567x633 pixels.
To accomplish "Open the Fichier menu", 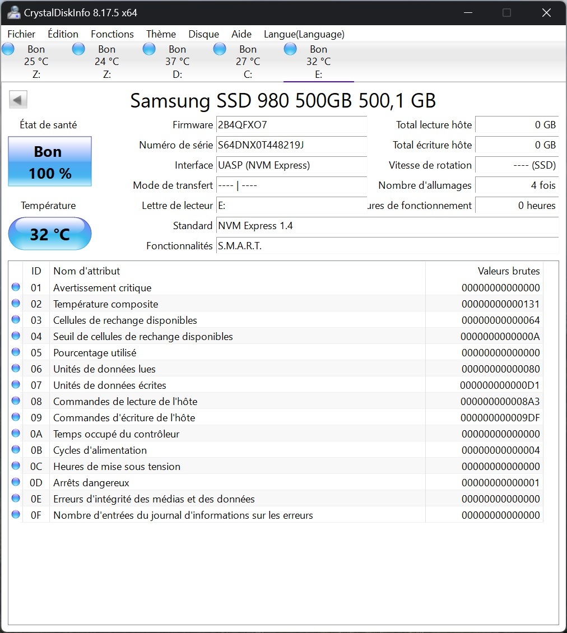I will [21, 34].
